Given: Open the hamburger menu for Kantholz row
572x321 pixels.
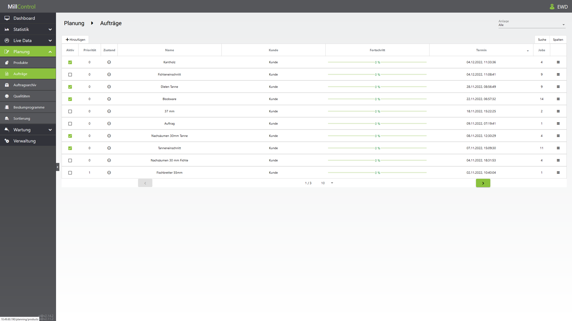Looking at the screenshot, I should point(558,62).
